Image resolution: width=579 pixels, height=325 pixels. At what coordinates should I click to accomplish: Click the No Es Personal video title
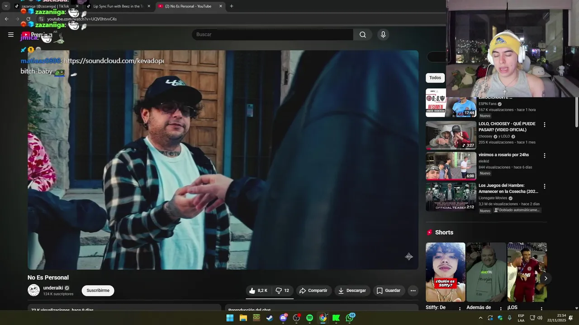pos(48,278)
